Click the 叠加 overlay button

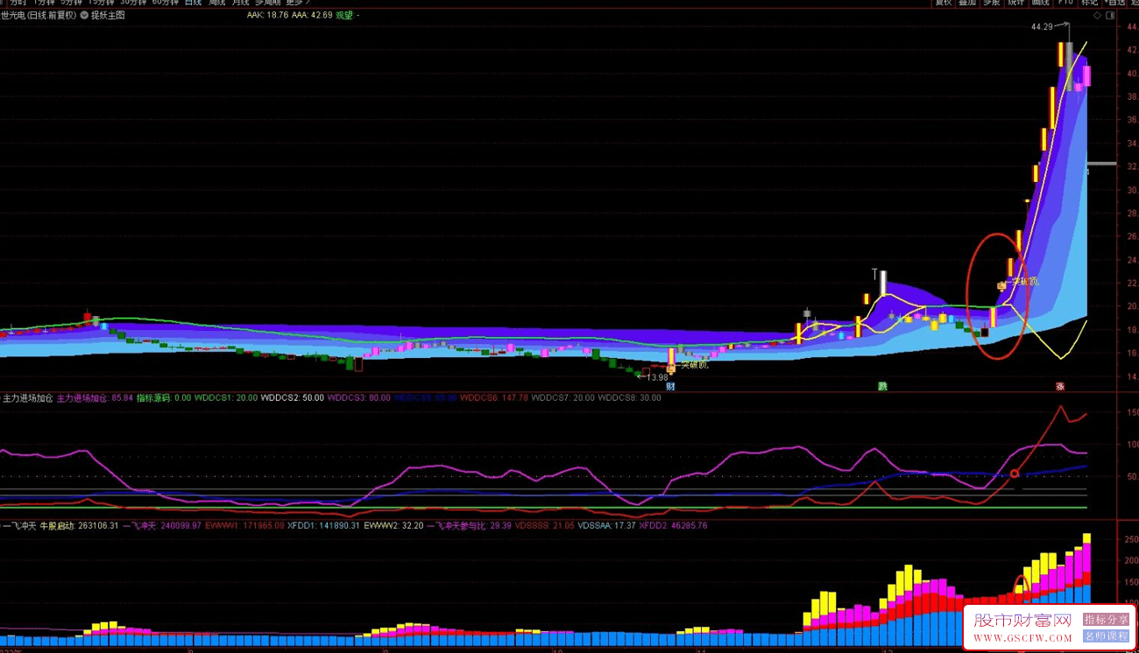[967, 3]
